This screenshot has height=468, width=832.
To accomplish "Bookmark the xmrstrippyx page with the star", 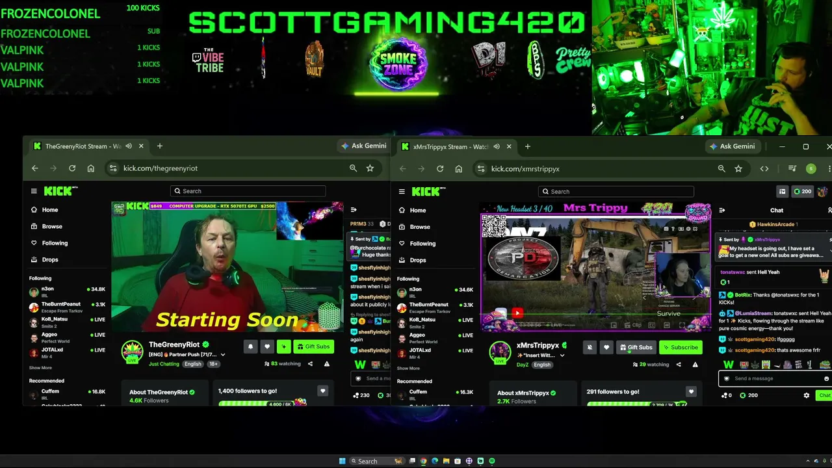I will pyautogui.click(x=738, y=169).
